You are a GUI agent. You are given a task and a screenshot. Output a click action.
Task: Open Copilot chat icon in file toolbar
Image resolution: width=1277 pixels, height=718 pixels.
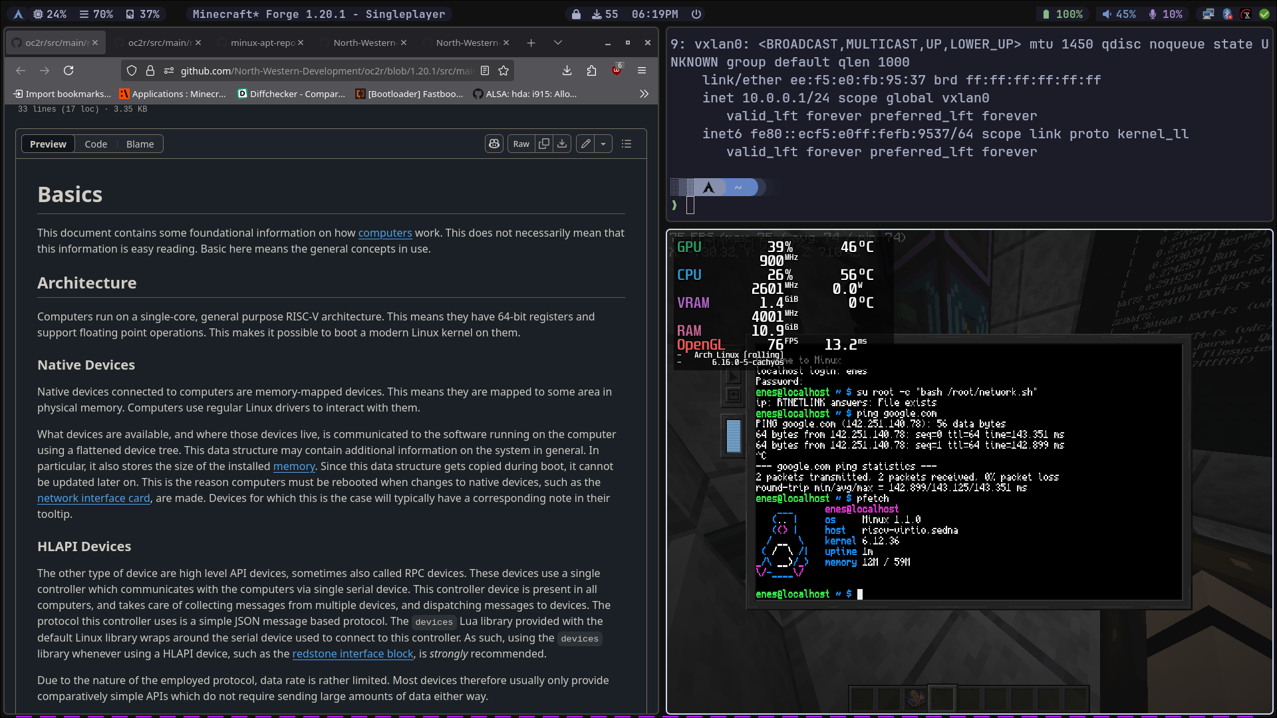494,144
